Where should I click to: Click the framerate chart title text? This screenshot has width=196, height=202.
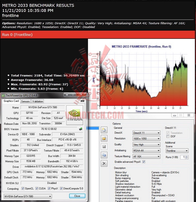(141, 46)
